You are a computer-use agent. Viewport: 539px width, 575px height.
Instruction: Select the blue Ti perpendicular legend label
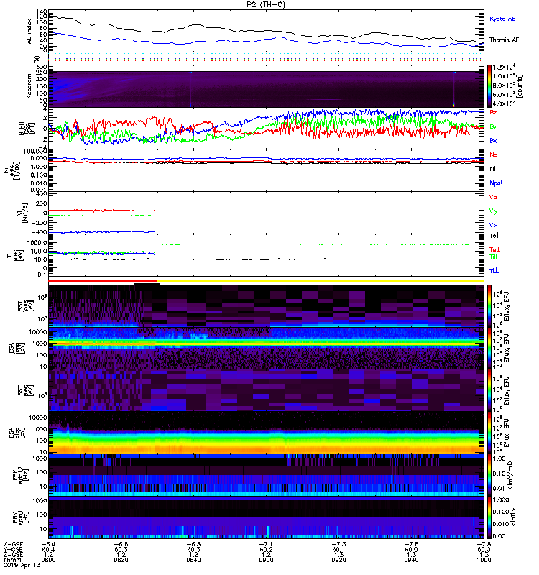point(494,271)
